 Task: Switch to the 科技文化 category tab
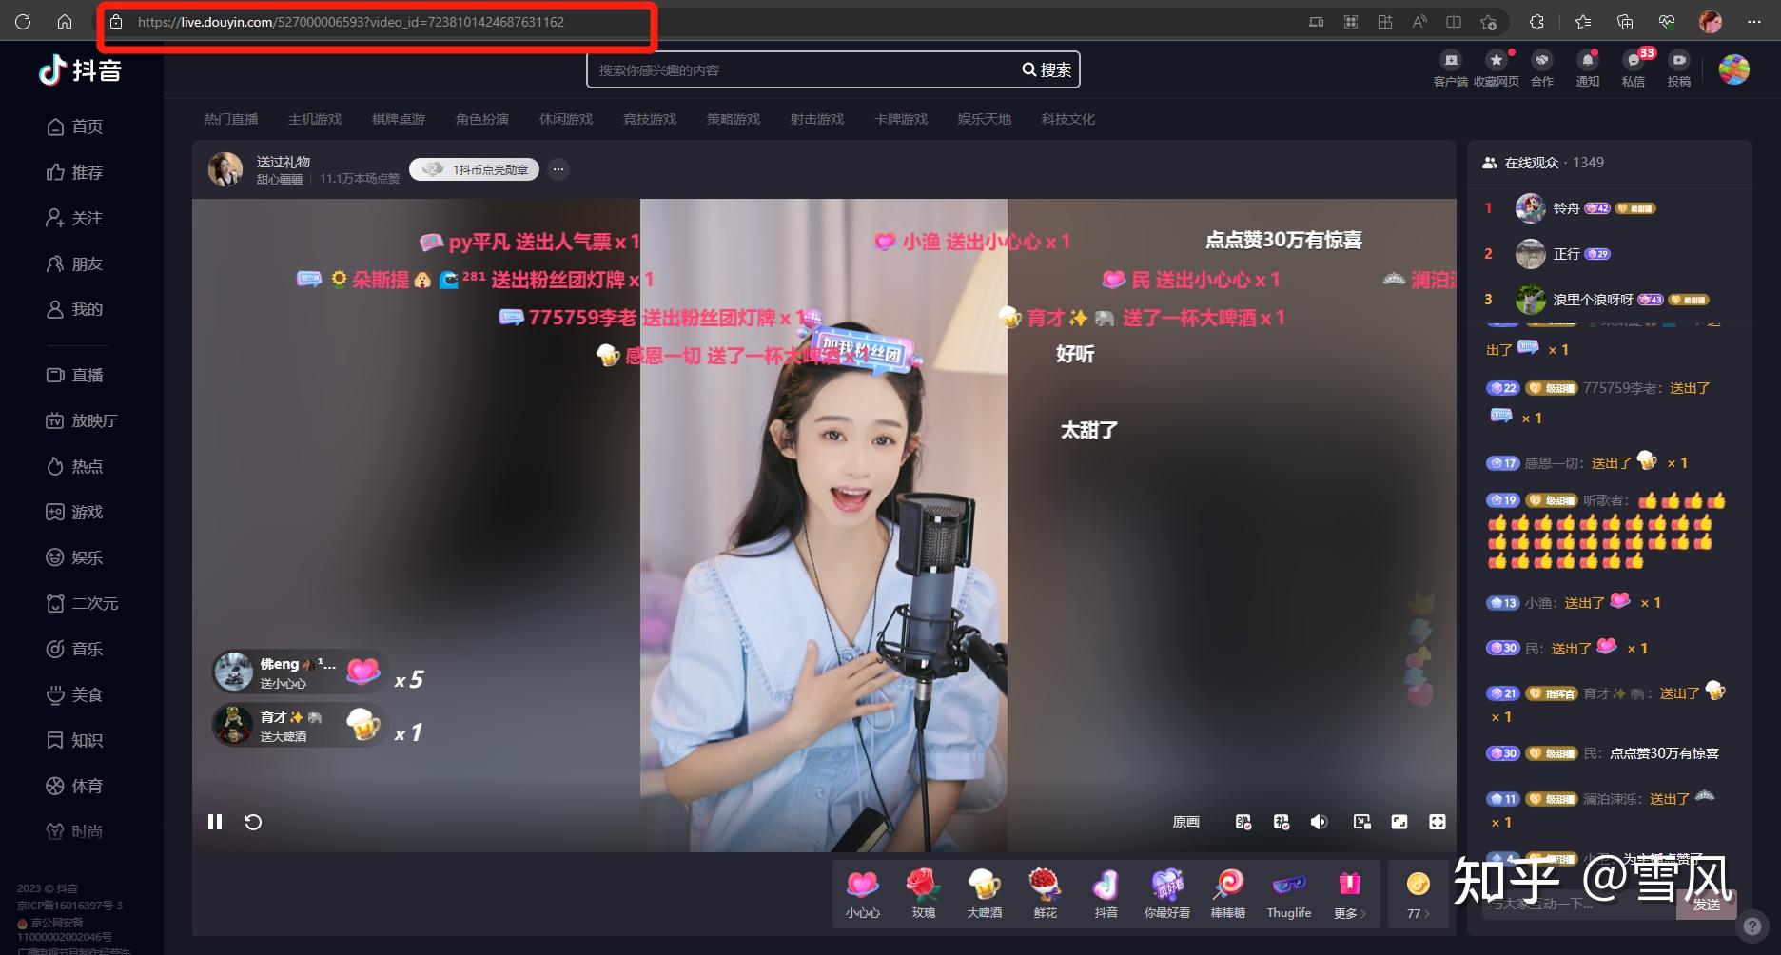1067,119
